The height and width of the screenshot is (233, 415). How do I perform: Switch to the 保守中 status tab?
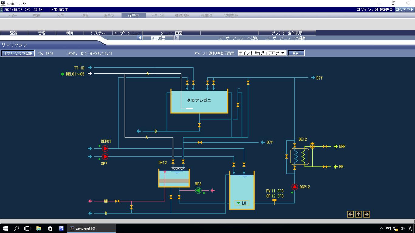[x=133, y=15]
